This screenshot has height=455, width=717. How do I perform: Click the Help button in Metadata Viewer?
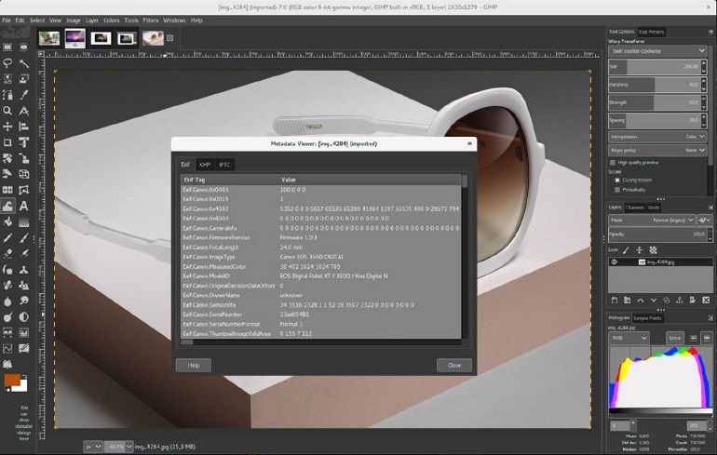click(x=194, y=365)
